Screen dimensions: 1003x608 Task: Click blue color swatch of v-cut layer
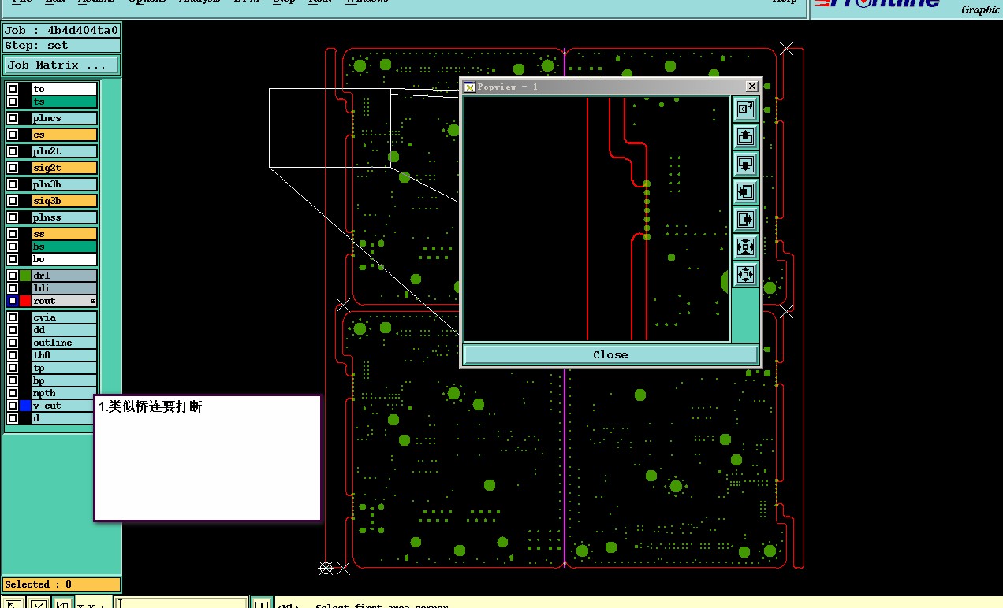25,406
